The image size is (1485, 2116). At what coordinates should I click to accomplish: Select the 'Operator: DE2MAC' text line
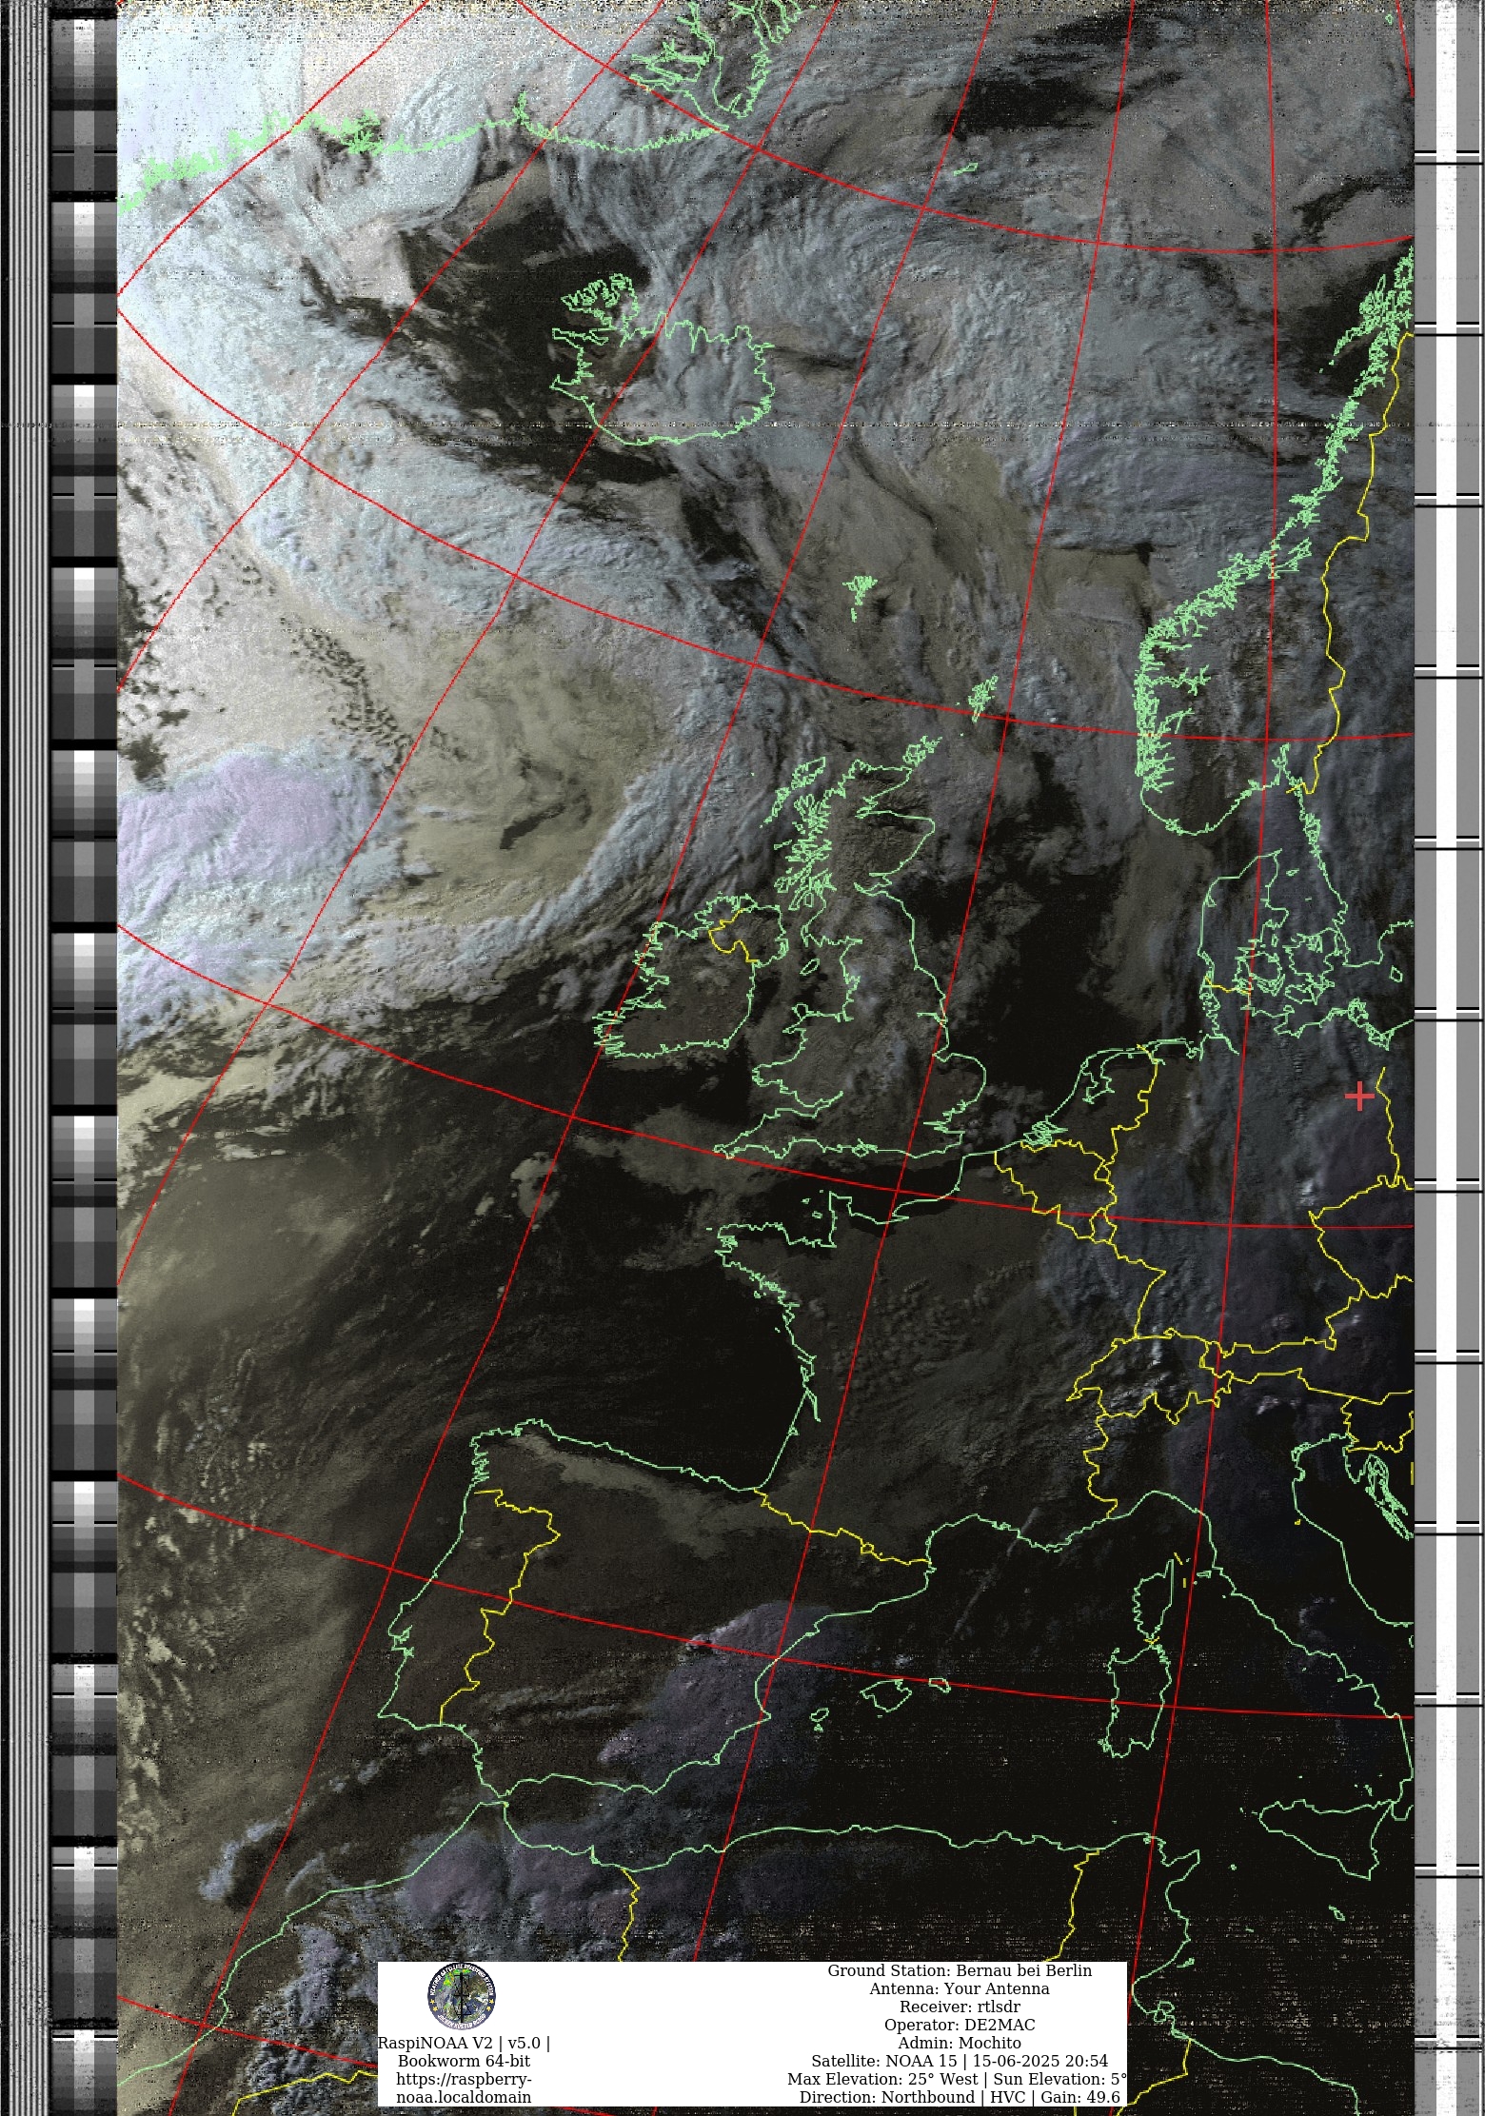(960, 2025)
